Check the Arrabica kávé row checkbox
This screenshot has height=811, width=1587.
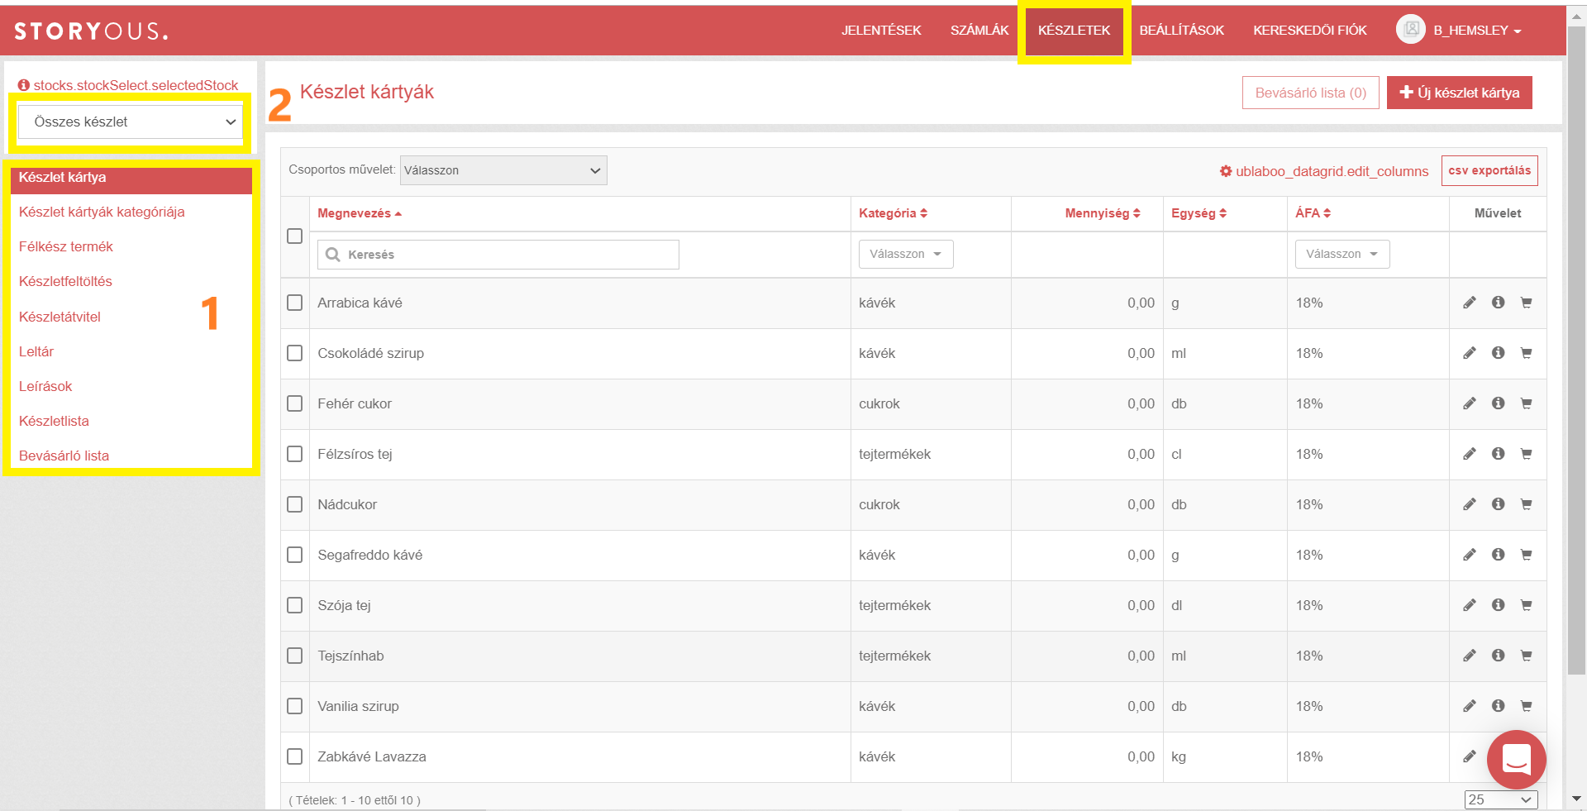pyautogui.click(x=294, y=303)
